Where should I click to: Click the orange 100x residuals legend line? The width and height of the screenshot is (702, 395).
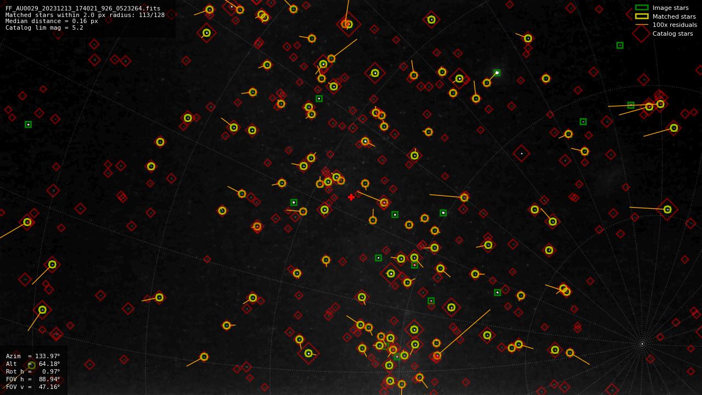tap(642, 25)
